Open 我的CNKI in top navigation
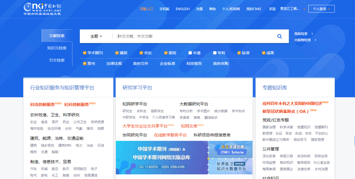Image resolution: width=355 pixels, height=179 pixels. (253, 9)
